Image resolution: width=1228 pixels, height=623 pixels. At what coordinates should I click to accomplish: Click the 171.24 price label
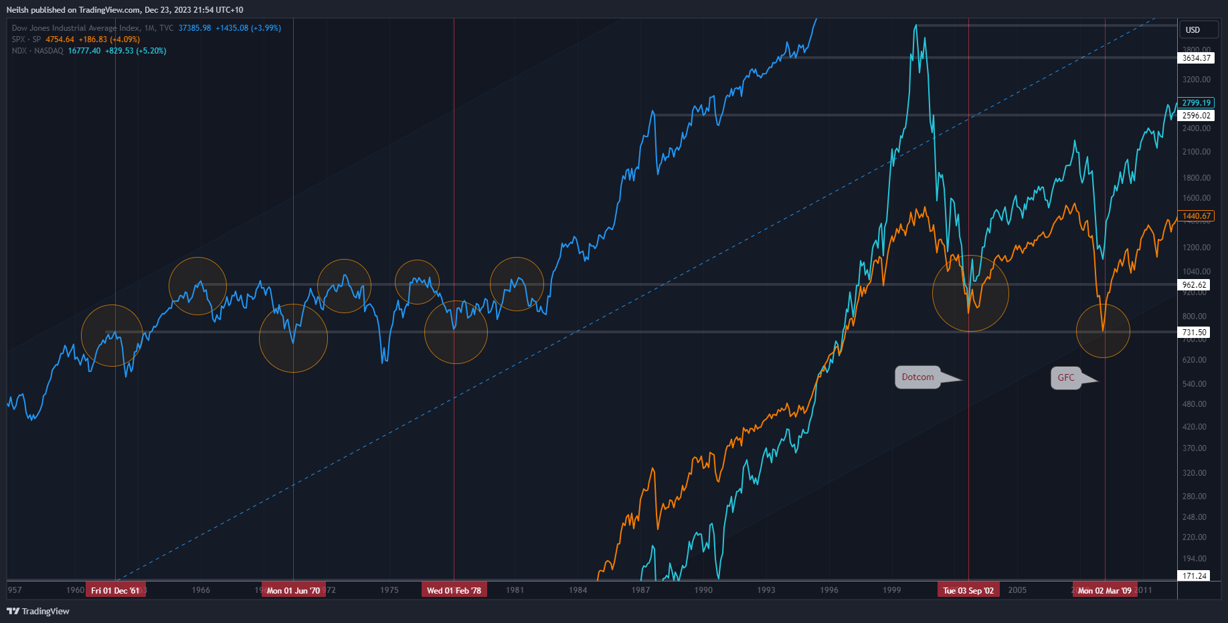(1194, 576)
